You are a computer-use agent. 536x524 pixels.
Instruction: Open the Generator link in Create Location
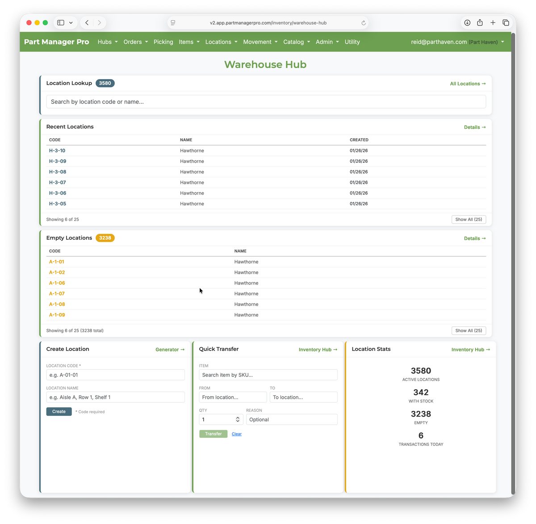170,350
